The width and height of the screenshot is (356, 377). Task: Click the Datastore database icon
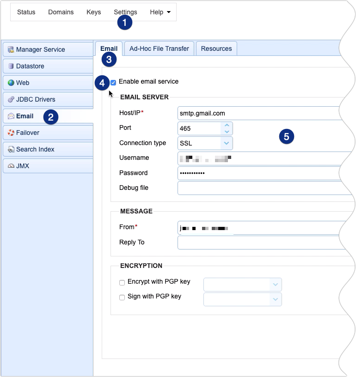(x=11, y=66)
